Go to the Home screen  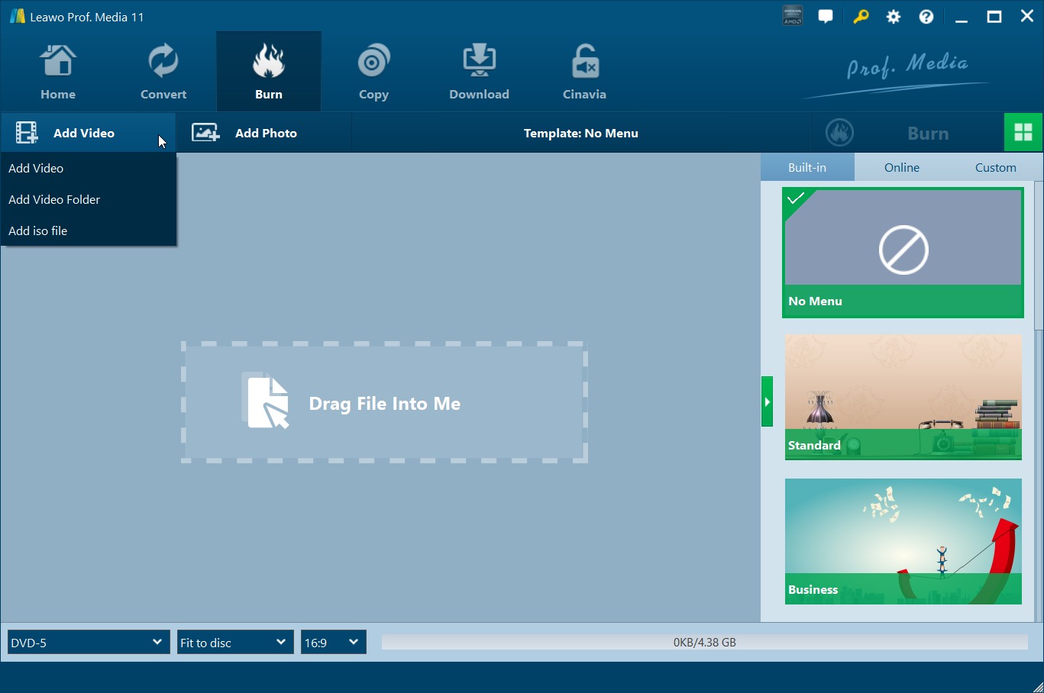(x=58, y=70)
